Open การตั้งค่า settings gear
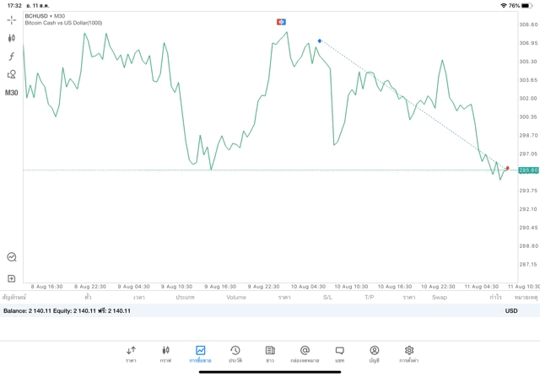 (x=409, y=354)
